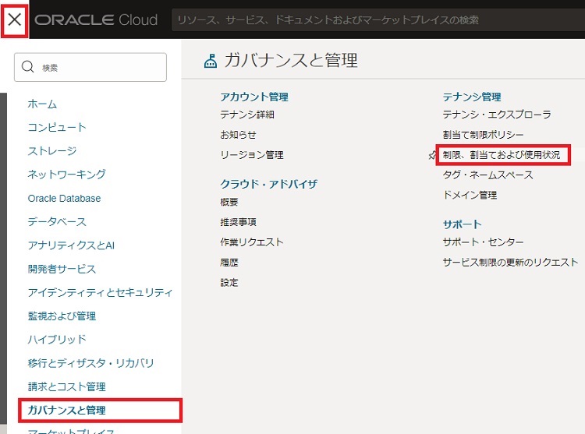Click the テナンシ管理 section heading
Viewport: 585px width, 434px height.
click(472, 97)
